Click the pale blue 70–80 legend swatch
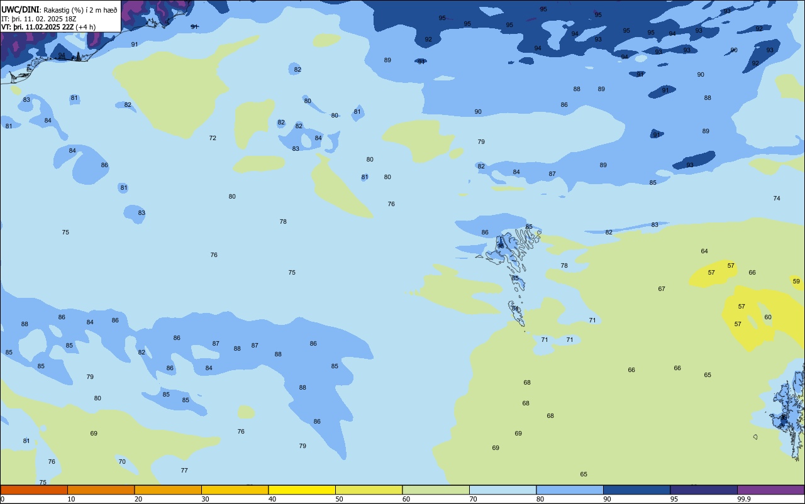Image resolution: width=805 pixels, height=504 pixels. tap(502, 490)
